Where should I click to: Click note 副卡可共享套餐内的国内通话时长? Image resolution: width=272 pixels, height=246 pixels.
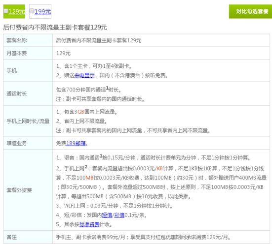pyautogui.click(x=105, y=99)
